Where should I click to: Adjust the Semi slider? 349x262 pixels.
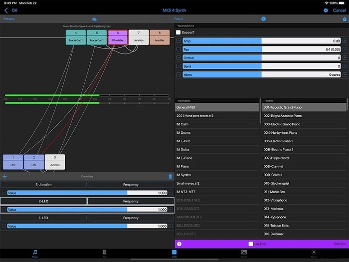click(262, 66)
